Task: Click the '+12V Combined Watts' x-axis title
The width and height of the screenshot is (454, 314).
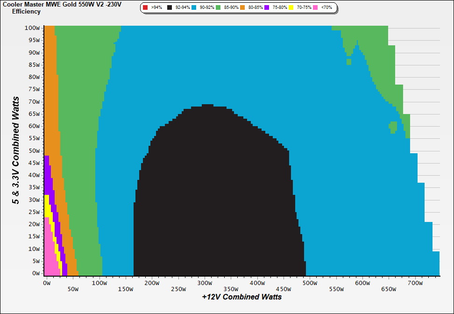Action: click(x=242, y=297)
